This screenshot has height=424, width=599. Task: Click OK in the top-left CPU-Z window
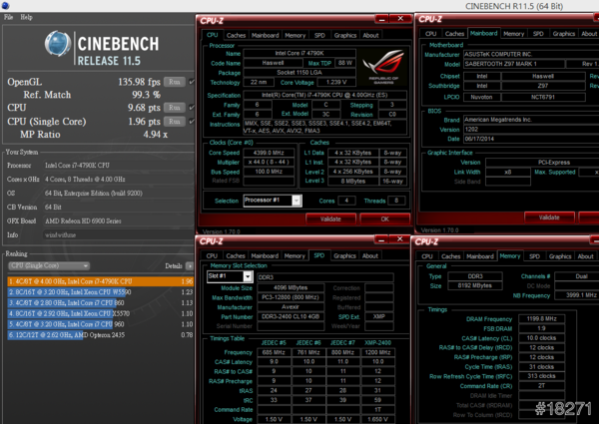coord(384,219)
